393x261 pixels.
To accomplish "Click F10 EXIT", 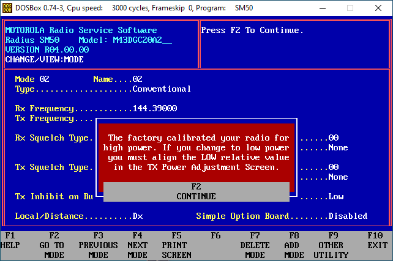I will tap(378, 240).
